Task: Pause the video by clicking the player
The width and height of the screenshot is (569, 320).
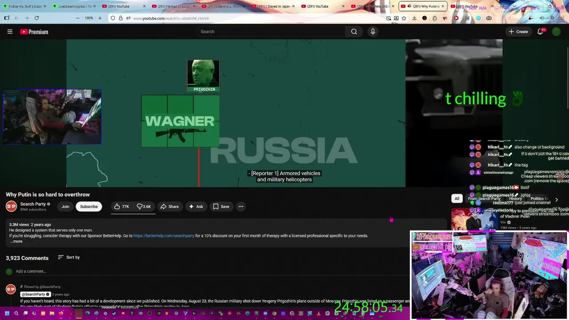Action: tap(236, 113)
